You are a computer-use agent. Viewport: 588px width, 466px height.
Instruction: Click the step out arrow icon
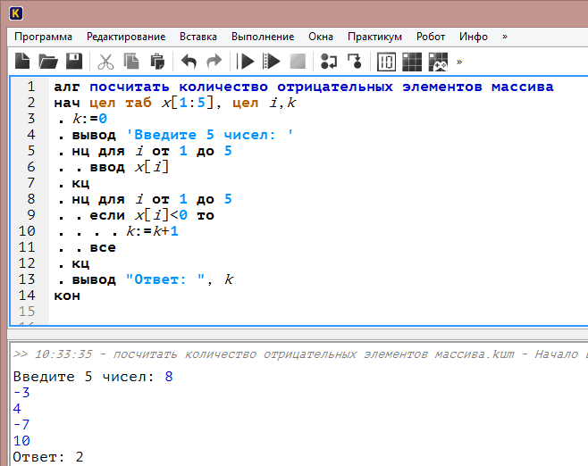355,61
